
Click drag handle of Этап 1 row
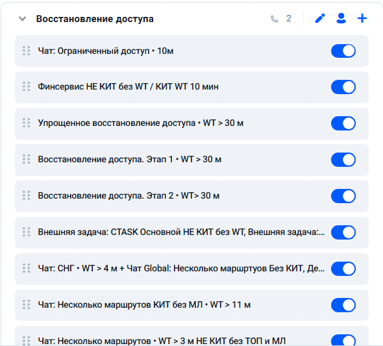[27, 159]
